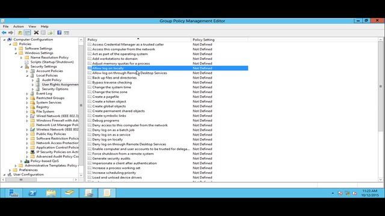Click the Export List toolbar icon
Viewport: 385px width, 216px height.
point(51,32)
